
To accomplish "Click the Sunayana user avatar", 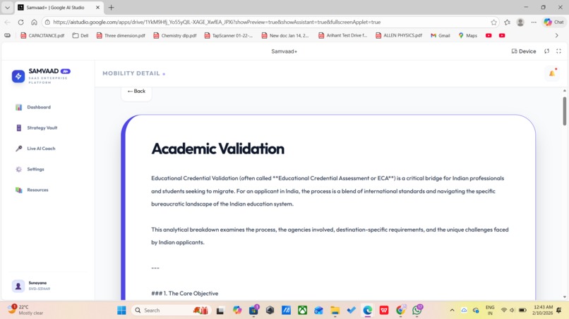I will 18,286.
